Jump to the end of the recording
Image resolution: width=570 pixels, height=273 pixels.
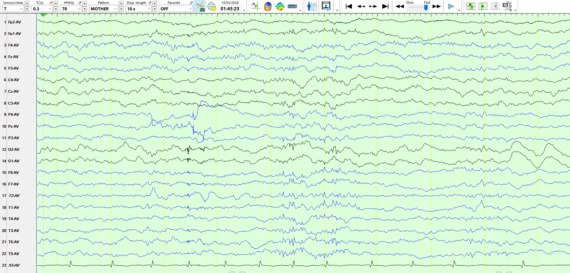pos(385,6)
